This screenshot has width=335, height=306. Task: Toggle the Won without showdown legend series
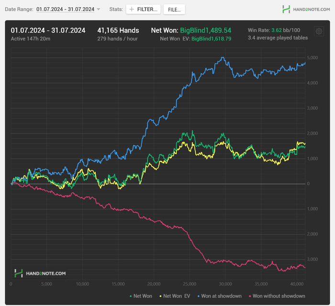point(277,296)
